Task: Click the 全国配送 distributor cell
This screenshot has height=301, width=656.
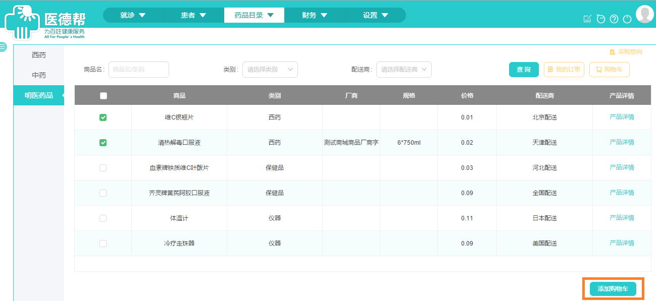Action: [x=544, y=193]
